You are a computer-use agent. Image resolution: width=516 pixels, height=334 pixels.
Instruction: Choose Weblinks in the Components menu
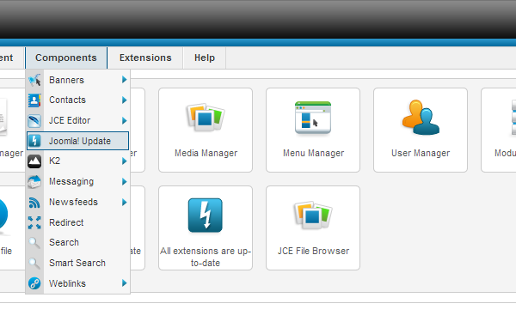77,283
